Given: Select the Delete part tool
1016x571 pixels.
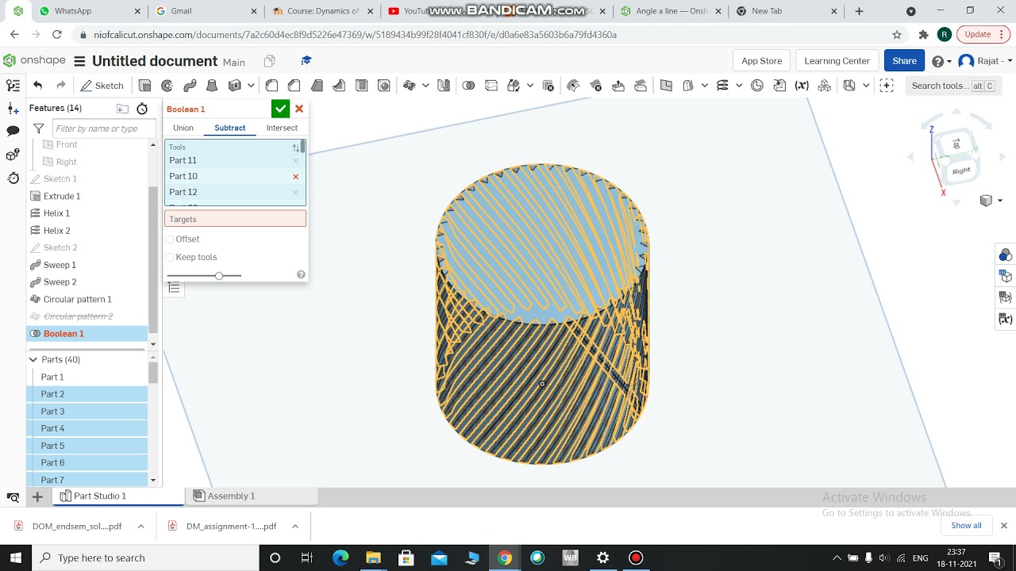Looking at the screenshot, I should pyautogui.click(x=548, y=86).
